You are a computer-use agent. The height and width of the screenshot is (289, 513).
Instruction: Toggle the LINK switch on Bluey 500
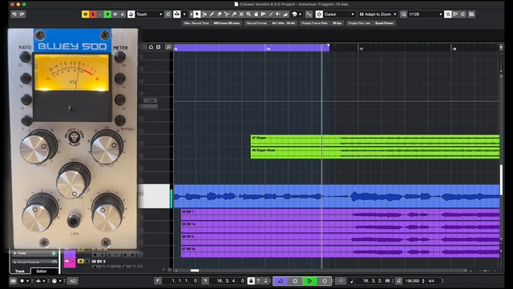click(74, 220)
